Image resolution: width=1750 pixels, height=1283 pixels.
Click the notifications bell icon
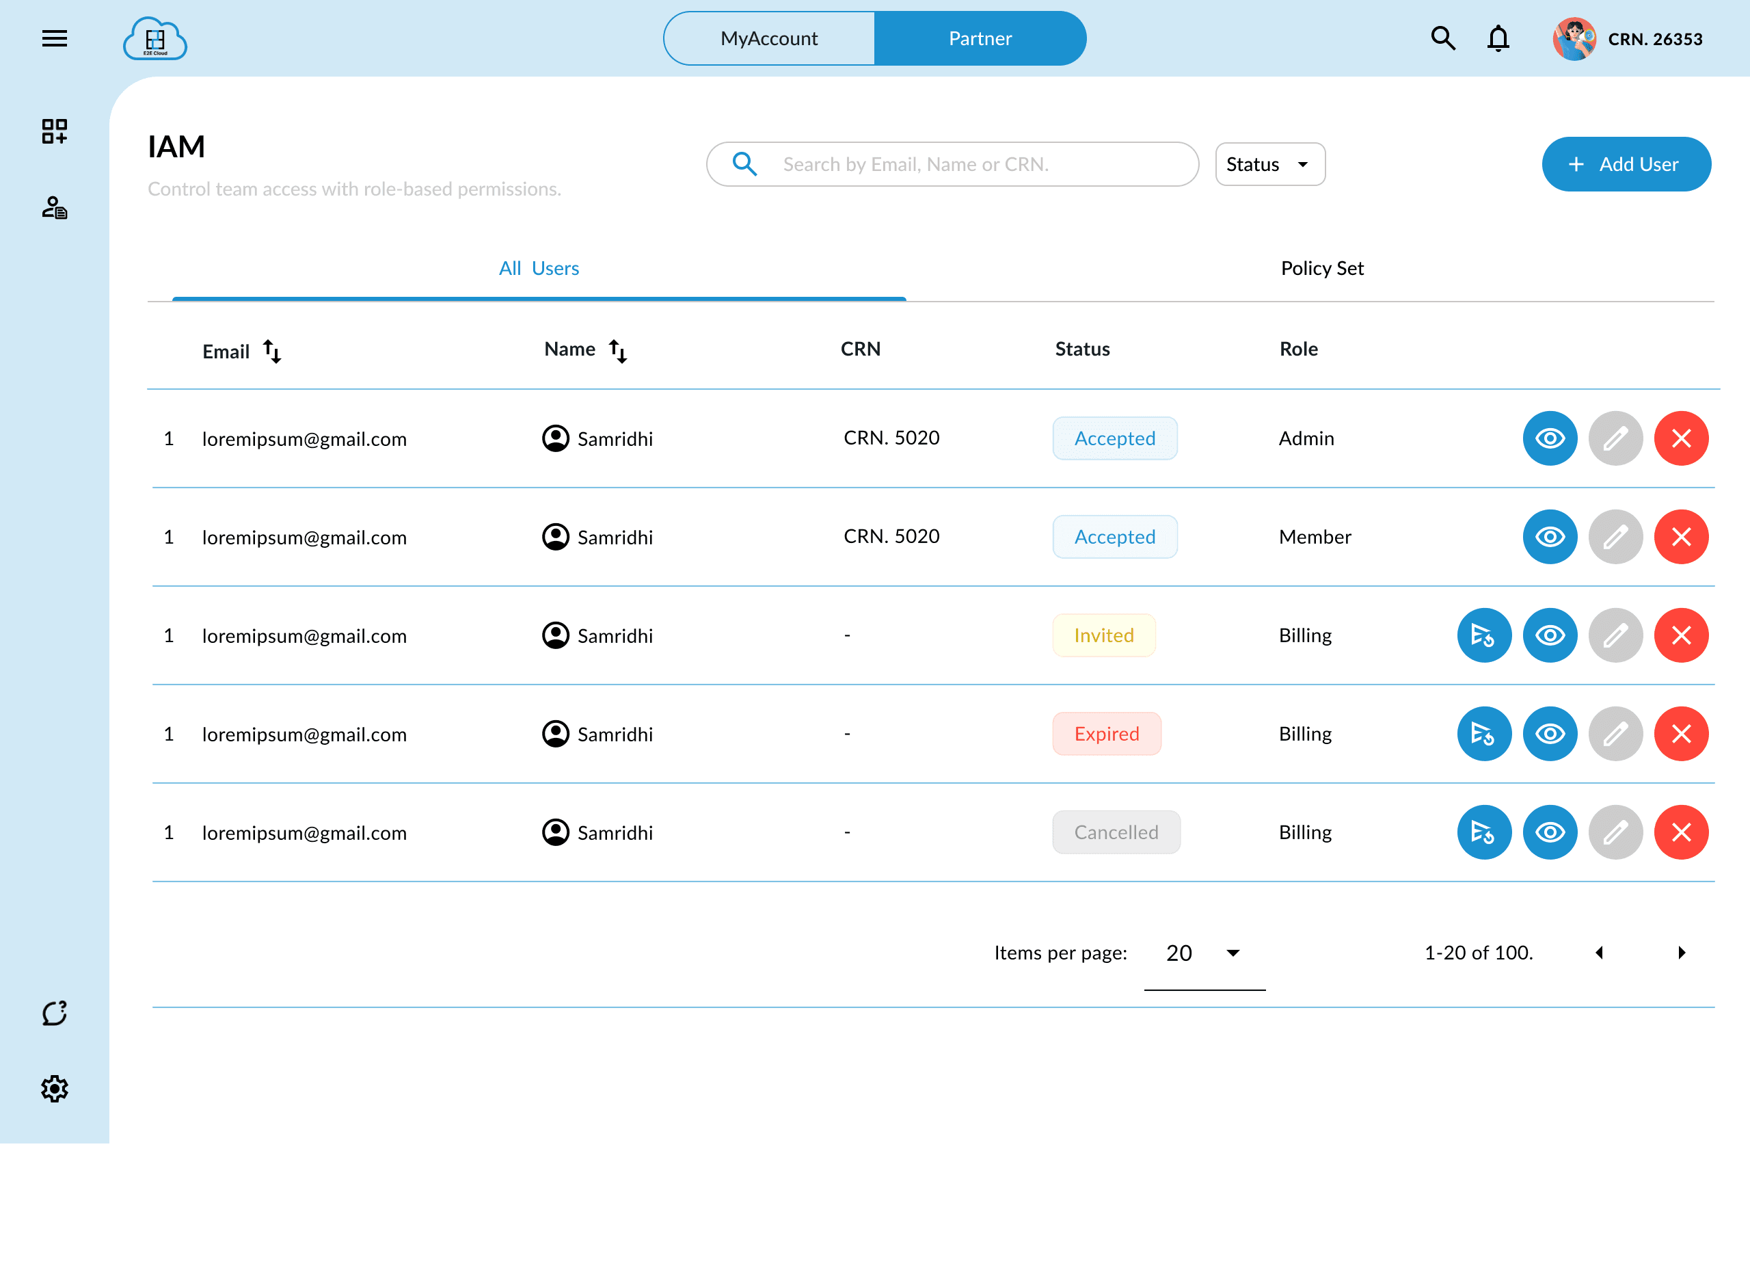(x=1498, y=38)
